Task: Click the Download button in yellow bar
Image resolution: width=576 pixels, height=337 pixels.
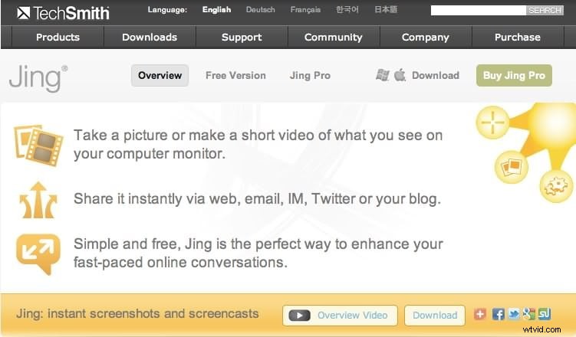Action: coord(435,316)
